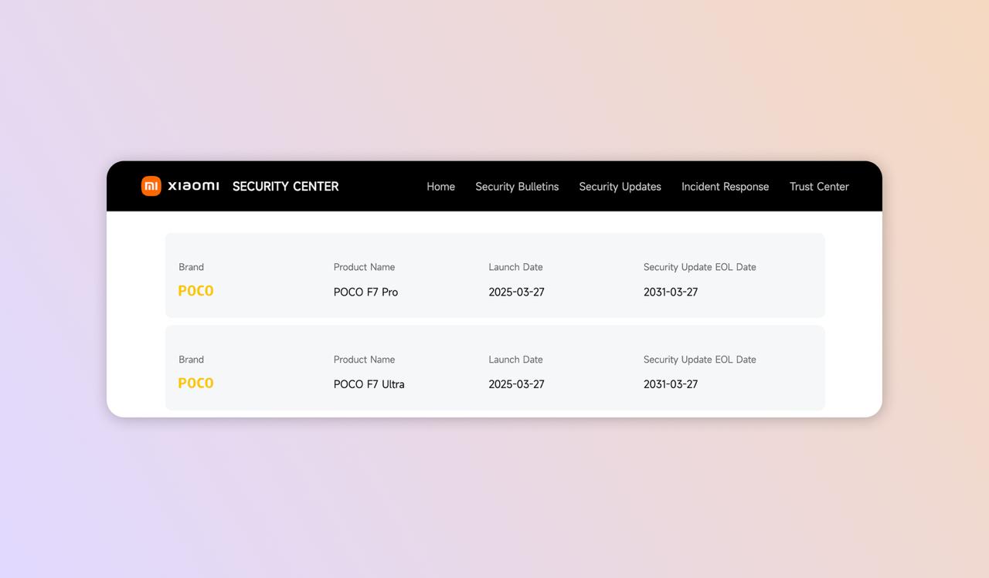Click the Product Name label in second card

[364, 360]
